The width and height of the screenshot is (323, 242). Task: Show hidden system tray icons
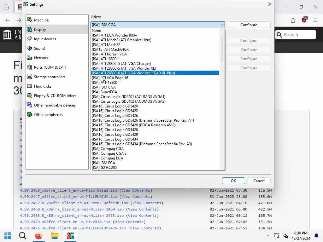267,236
